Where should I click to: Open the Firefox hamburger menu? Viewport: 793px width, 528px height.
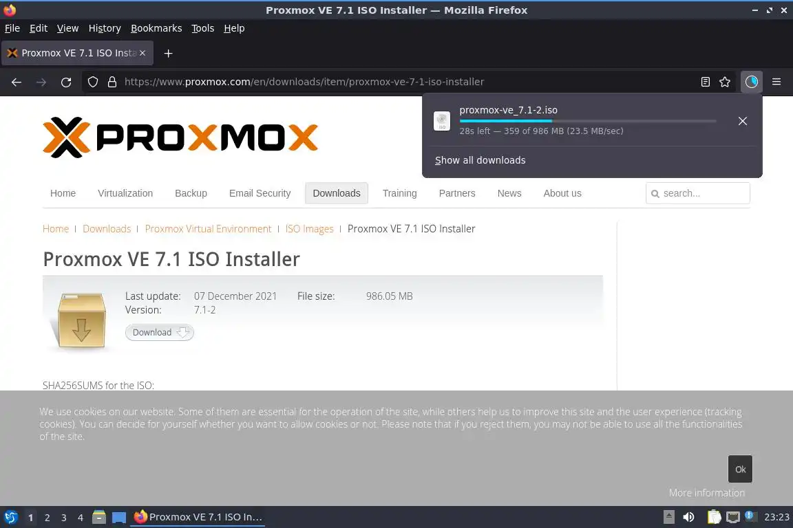pyautogui.click(x=776, y=82)
